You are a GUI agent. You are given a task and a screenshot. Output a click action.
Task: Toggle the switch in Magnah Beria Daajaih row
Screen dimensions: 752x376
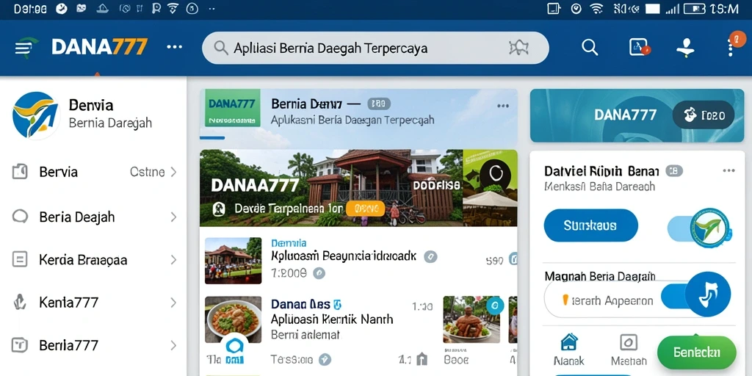pos(696,294)
